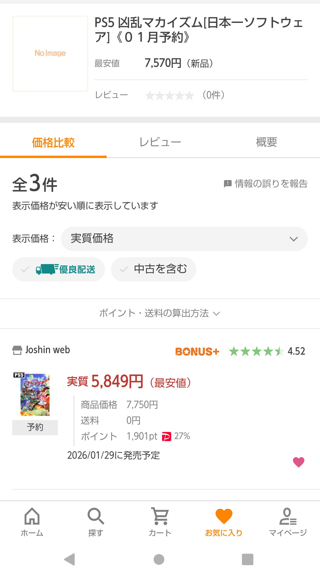Switch to the レビュー tab
Image resolution: width=320 pixels, height=578 pixels.
click(x=160, y=142)
